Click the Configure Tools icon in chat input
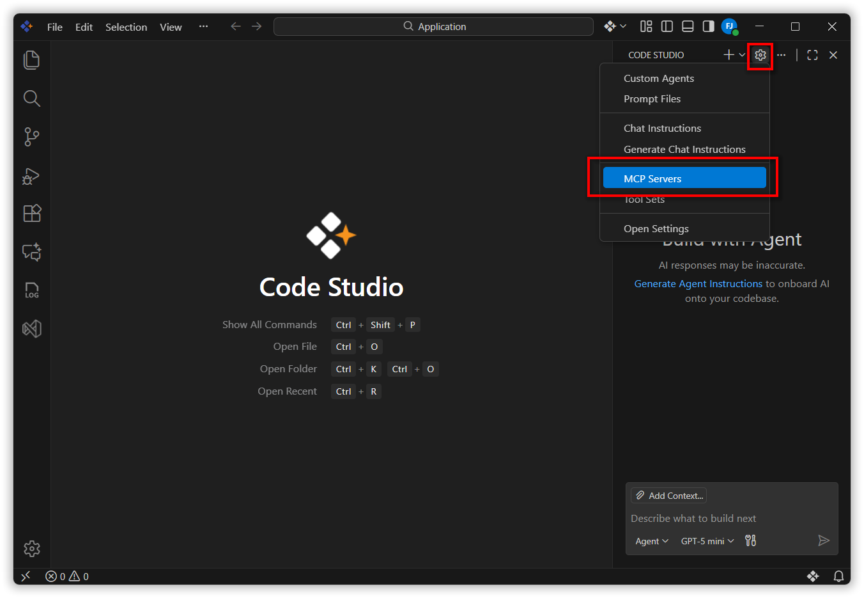 tap(750, 541)
